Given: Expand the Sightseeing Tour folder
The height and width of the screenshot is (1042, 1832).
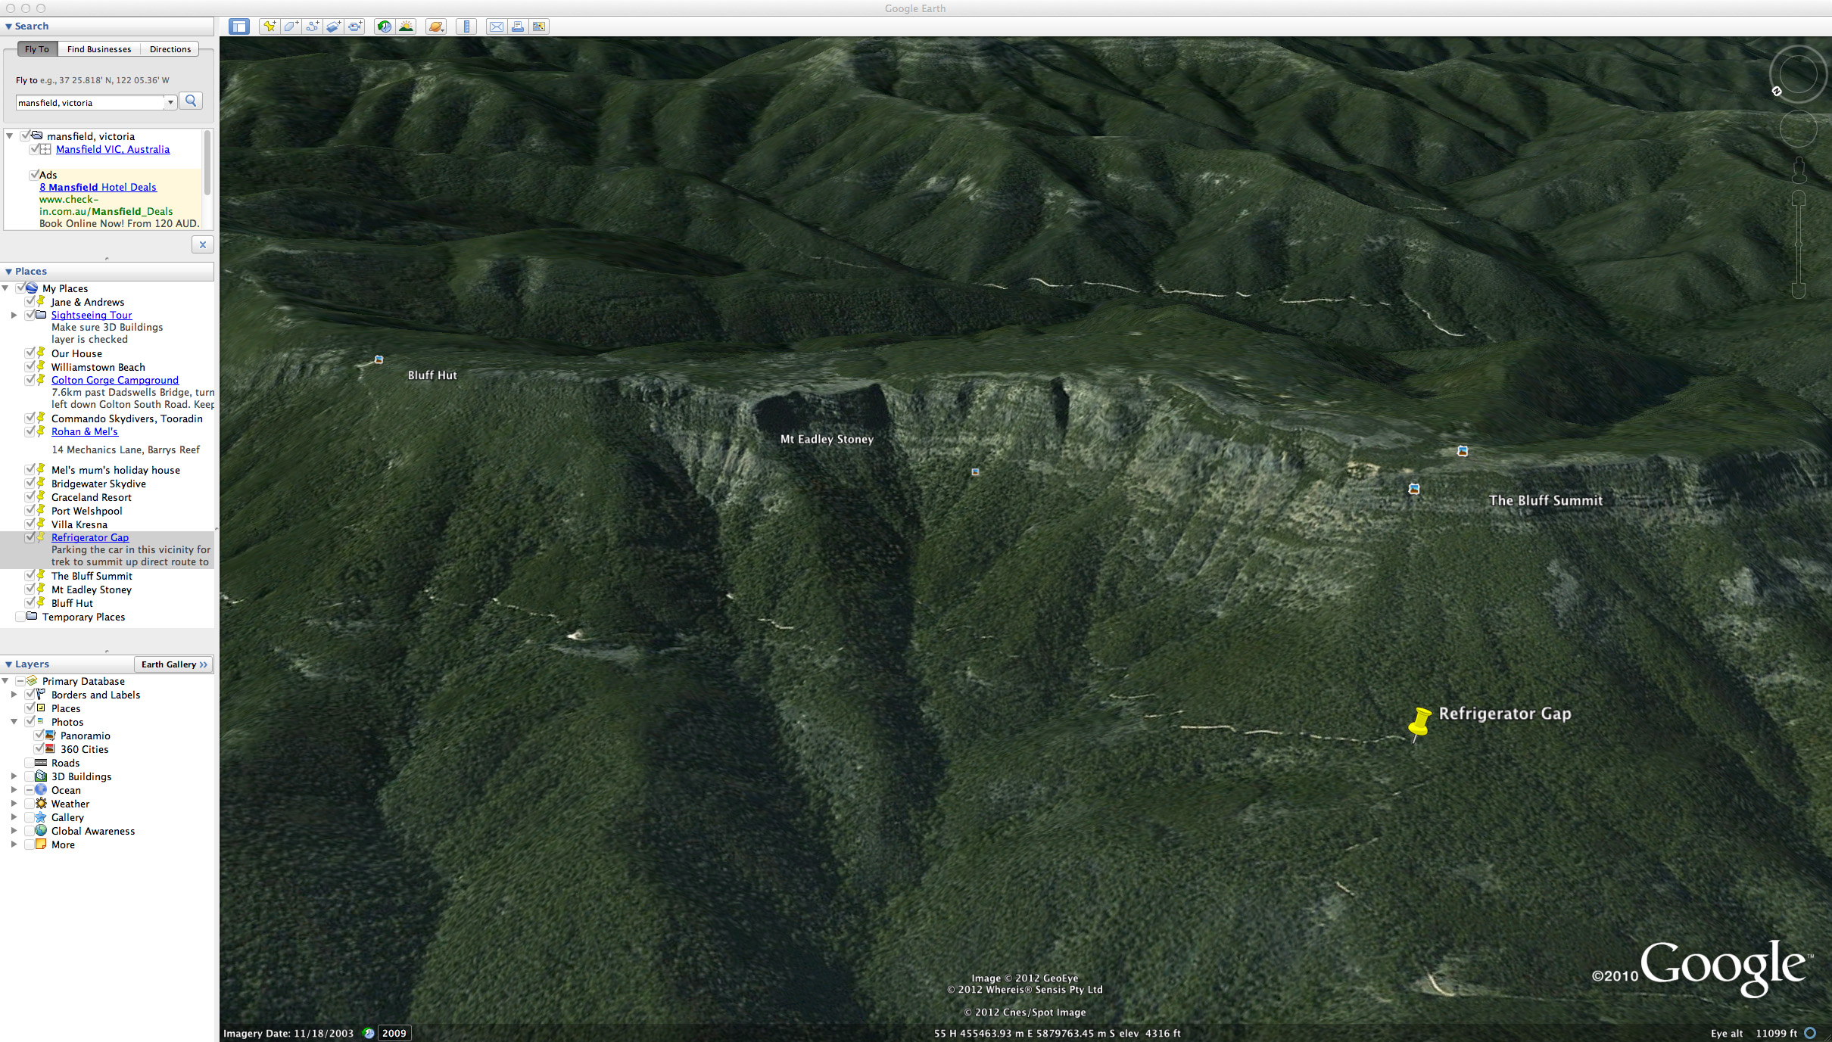Looking at the screenshot, I should click(14, 315).
